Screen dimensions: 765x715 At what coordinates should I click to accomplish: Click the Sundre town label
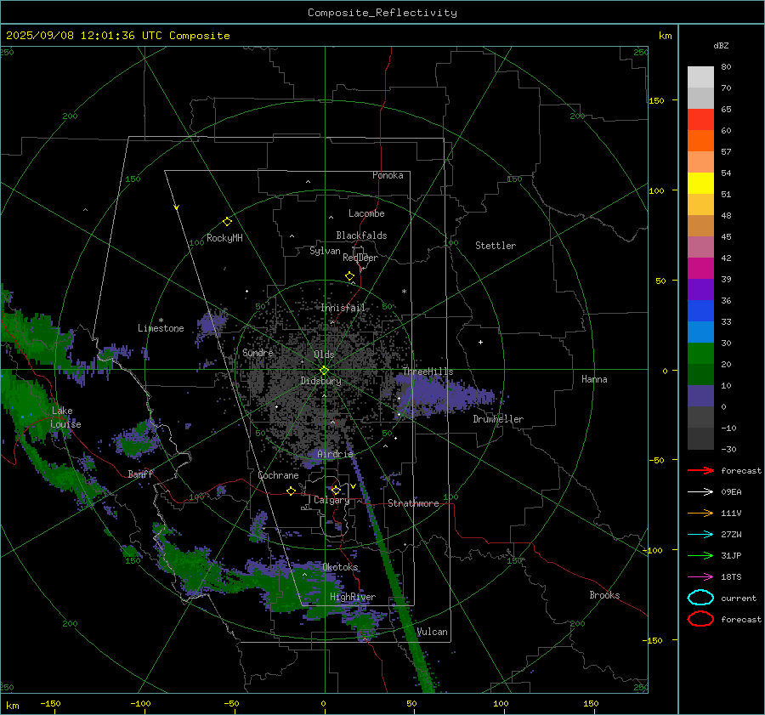pos(258,352)
